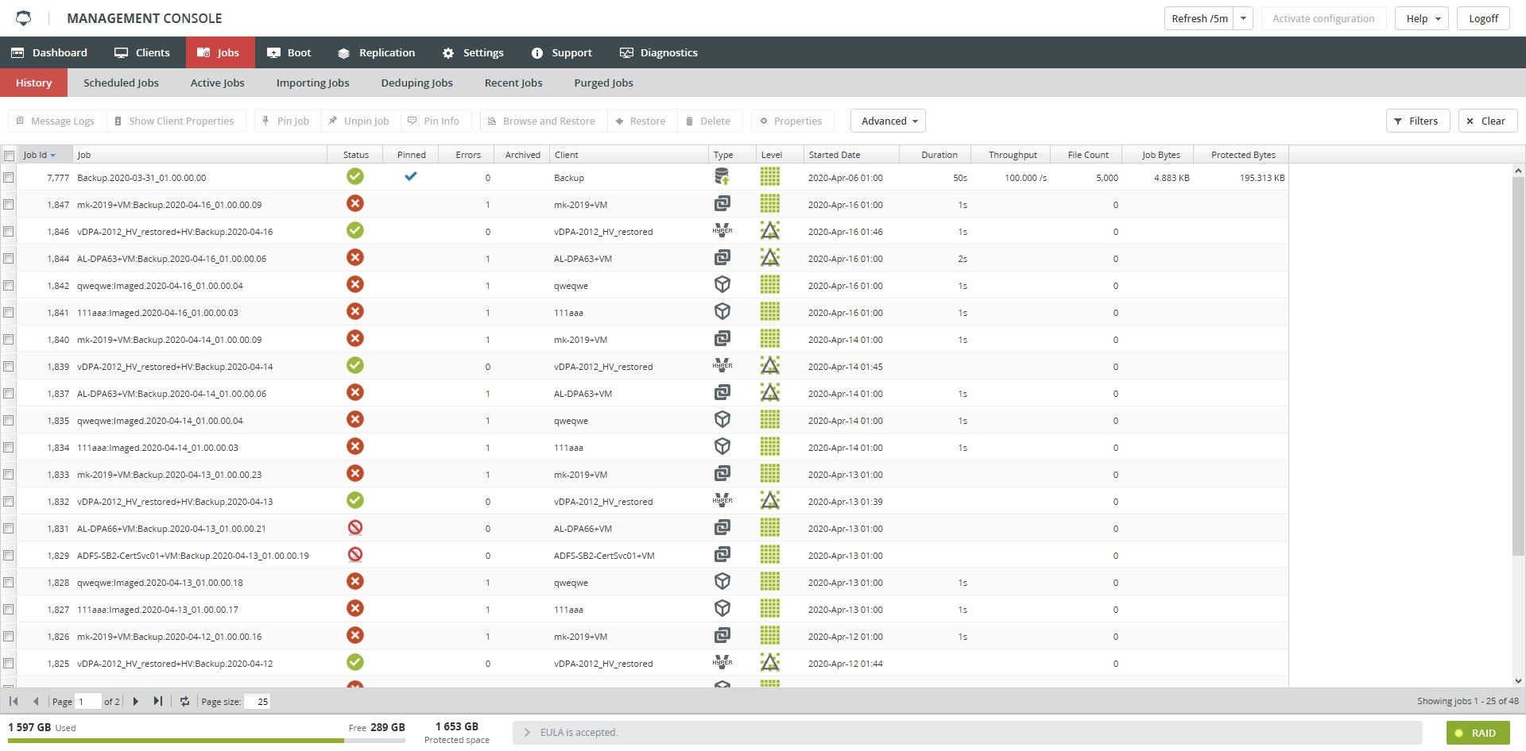This screenshot has width=1526, height=751.
Task: Click the level grid icon for job 1,840
Action: tap(770, 338)
